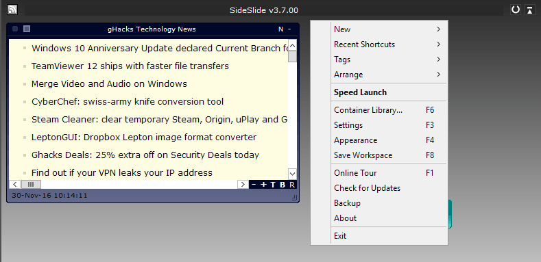Click the gHacks Technology News container title
This screenshot has width=541, height=262.
[152, 29]
